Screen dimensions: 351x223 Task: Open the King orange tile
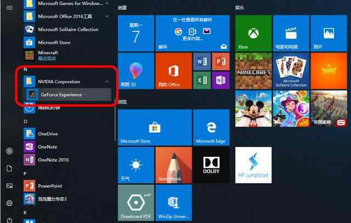click(329, 71)
